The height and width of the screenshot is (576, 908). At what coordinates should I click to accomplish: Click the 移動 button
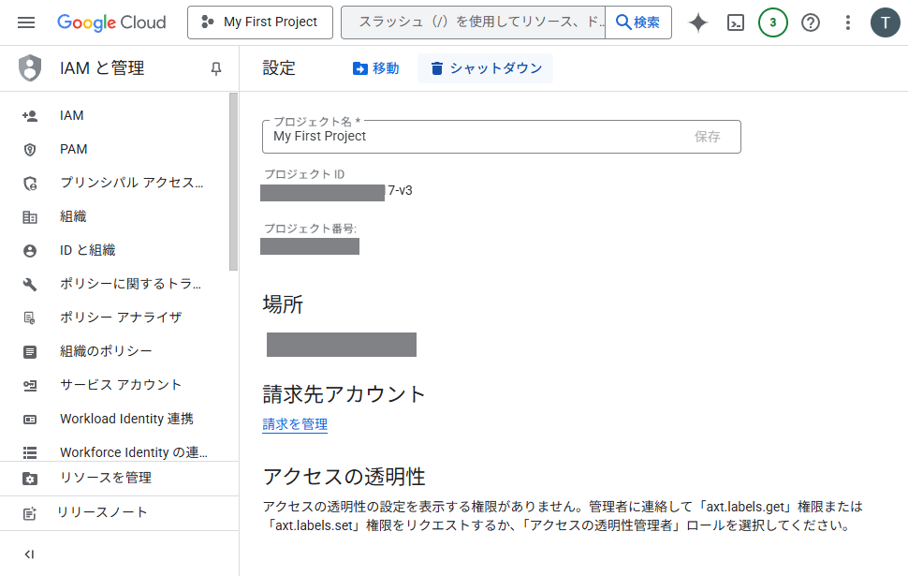(x=375, y=67)
